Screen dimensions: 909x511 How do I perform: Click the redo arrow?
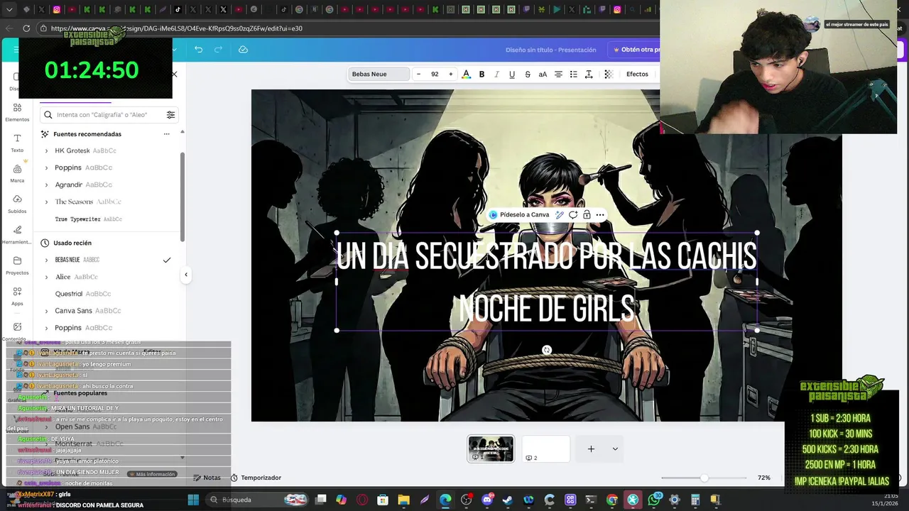tap(219, 50)
